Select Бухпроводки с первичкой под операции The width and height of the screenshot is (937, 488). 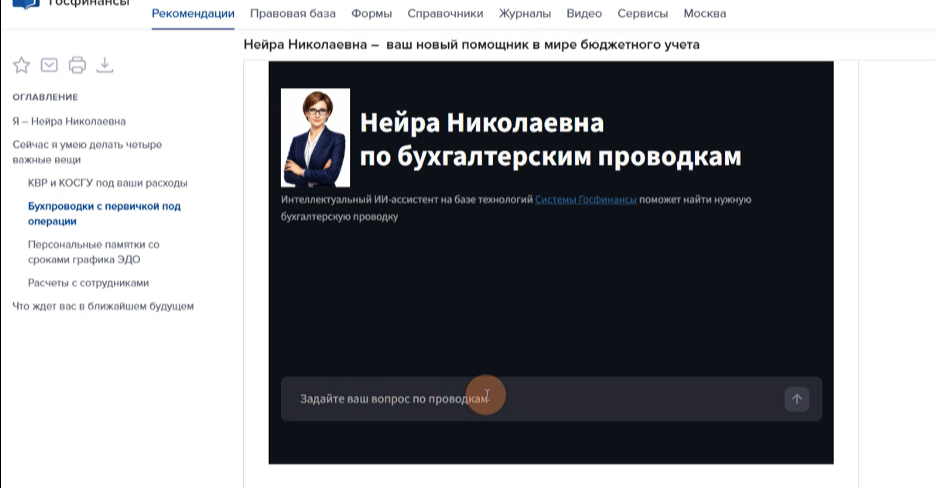104,213
